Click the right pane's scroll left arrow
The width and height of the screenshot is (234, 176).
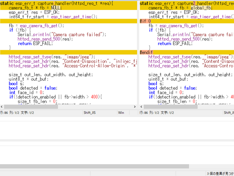[x=142, y=107]
